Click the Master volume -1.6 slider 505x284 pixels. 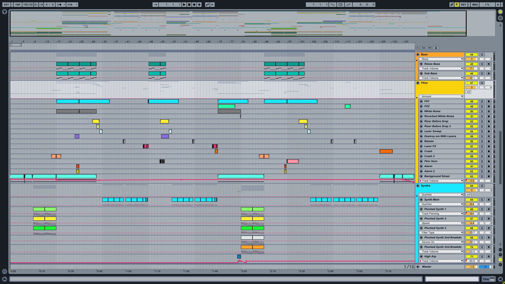(471, 267)
